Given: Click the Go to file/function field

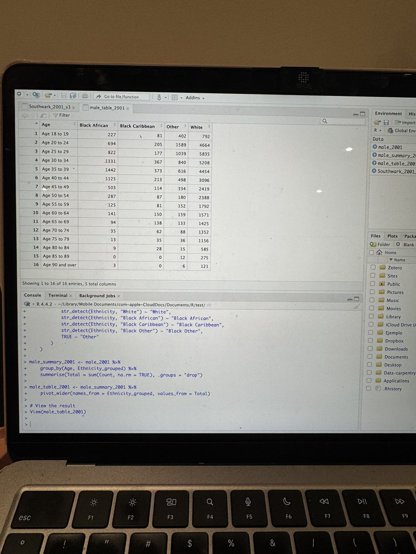Looking at the screenshot, I should [122, 96].
